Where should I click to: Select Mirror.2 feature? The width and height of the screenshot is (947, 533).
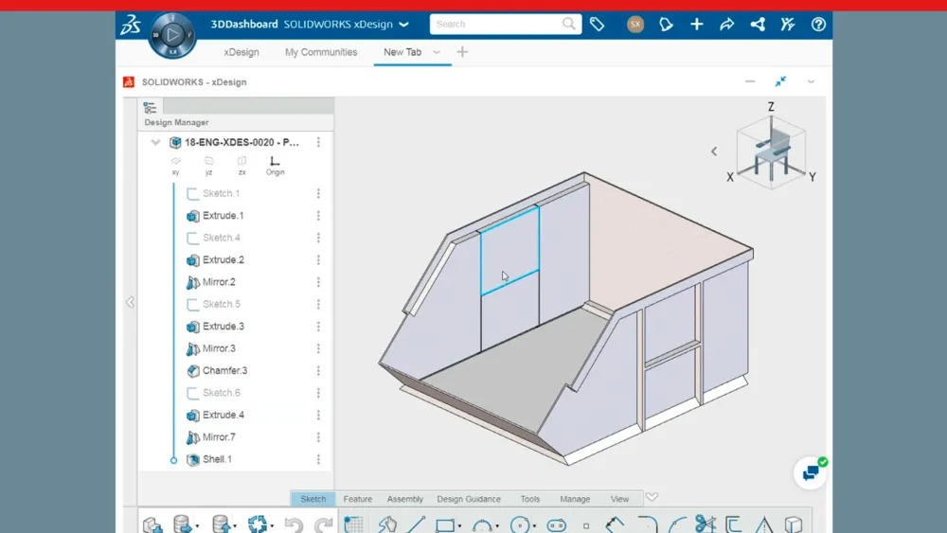219,282
